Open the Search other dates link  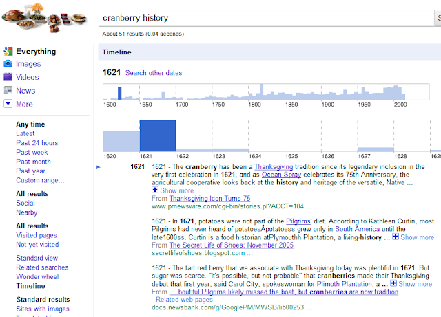point(154,73)
